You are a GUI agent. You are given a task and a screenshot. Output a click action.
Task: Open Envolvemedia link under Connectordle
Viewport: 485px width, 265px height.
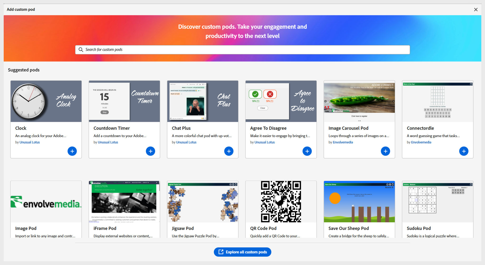click(421, 142)
